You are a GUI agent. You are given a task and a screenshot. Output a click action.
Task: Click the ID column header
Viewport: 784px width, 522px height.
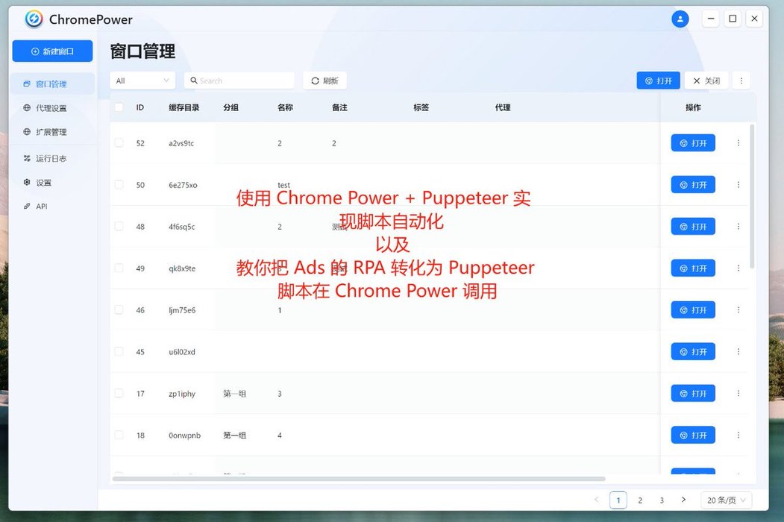[140, 107]
